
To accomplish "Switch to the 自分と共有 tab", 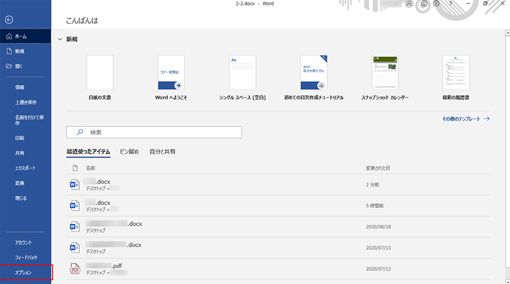I will click(x=162, y=151).
